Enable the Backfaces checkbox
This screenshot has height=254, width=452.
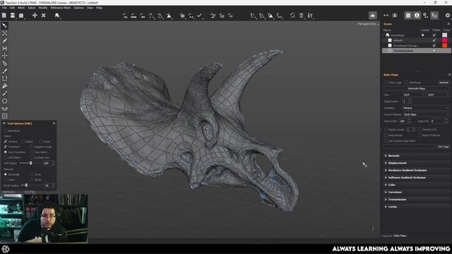point(6,131)
